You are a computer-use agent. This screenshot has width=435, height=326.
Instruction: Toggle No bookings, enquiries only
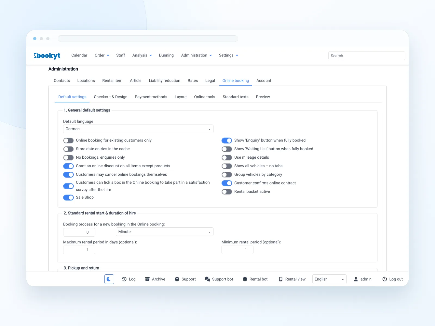[69, 158]
